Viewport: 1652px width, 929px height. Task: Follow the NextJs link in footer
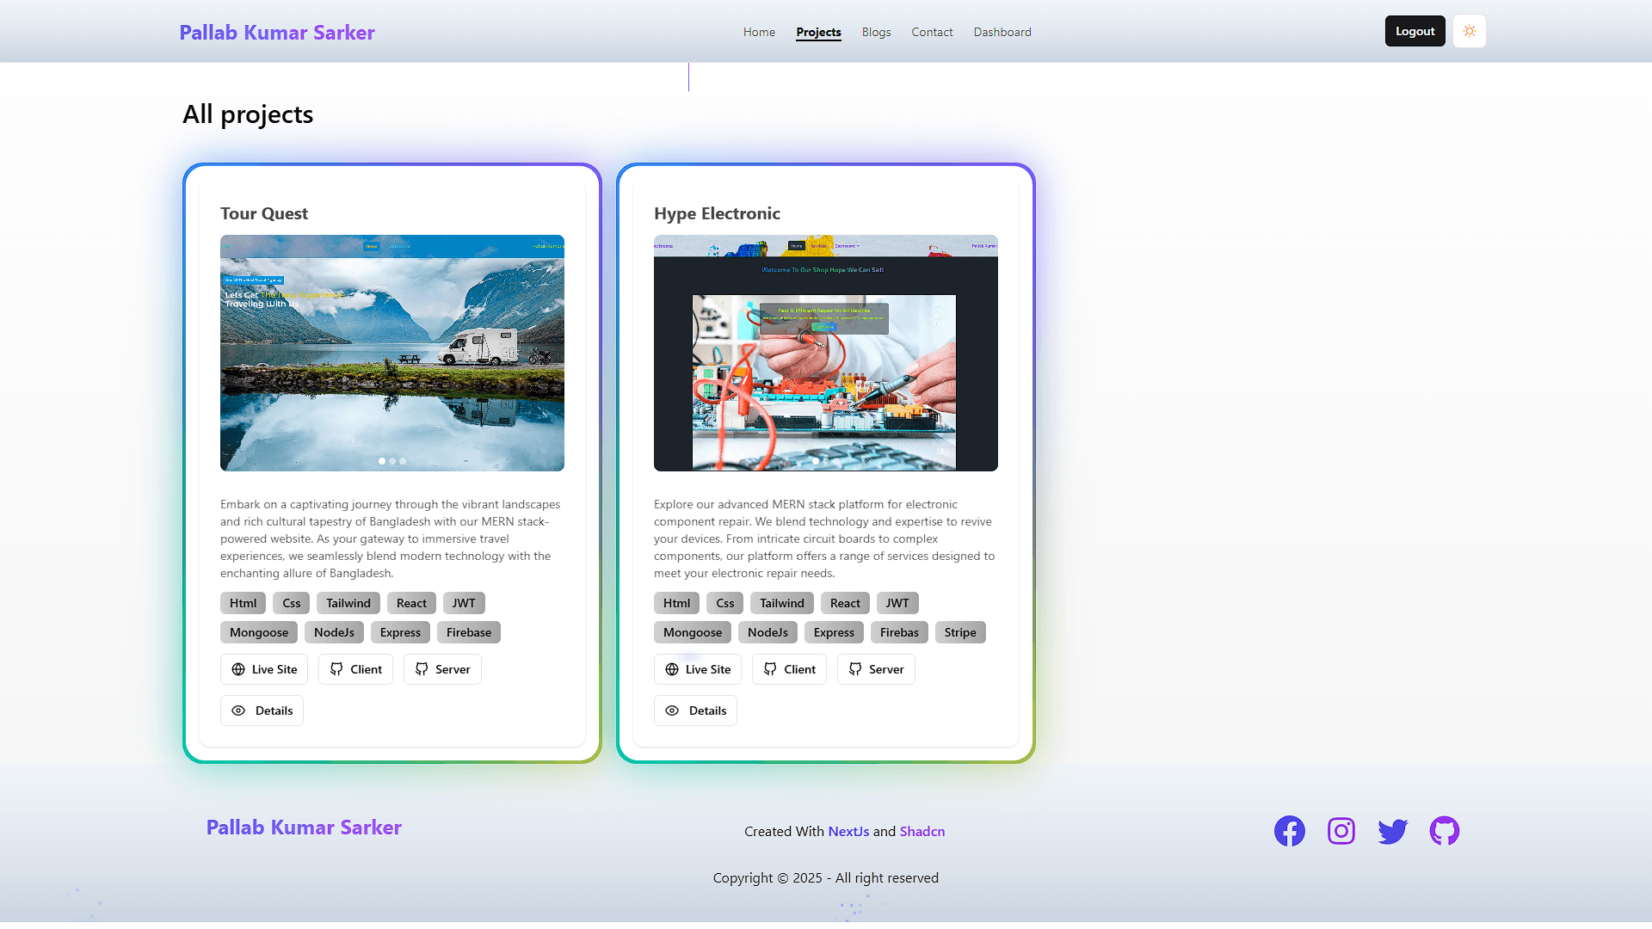pyautogui.click(x=848, y=832)
